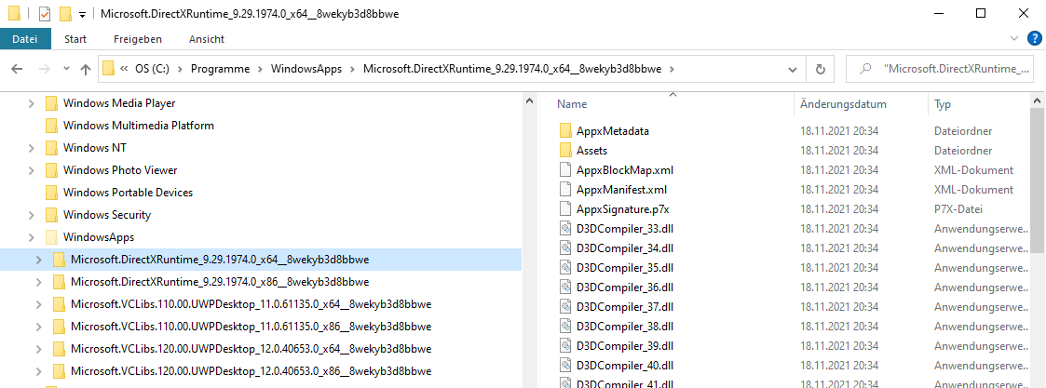The width and height of the screenshot is (1046, 388).
Task: Click the Windows Media Player folder icon
Action: pyautogui.click(x=51, y=103)
